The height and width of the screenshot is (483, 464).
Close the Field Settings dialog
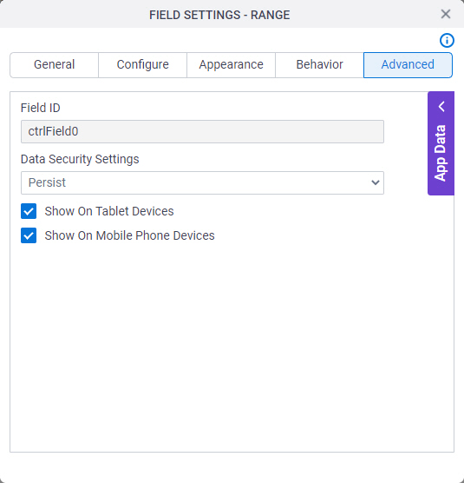click(446, 14)
